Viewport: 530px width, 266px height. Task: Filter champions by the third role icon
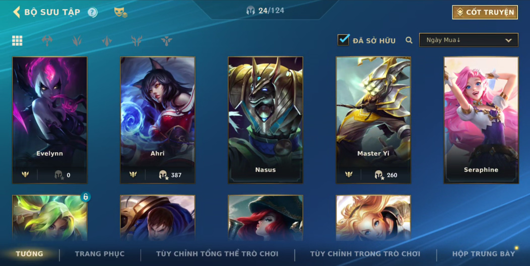(x=107, y=41)
